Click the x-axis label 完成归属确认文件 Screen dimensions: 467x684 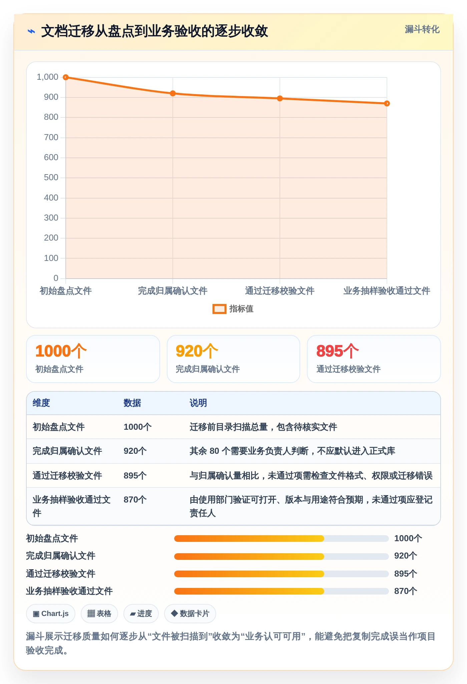coord(173,291)
